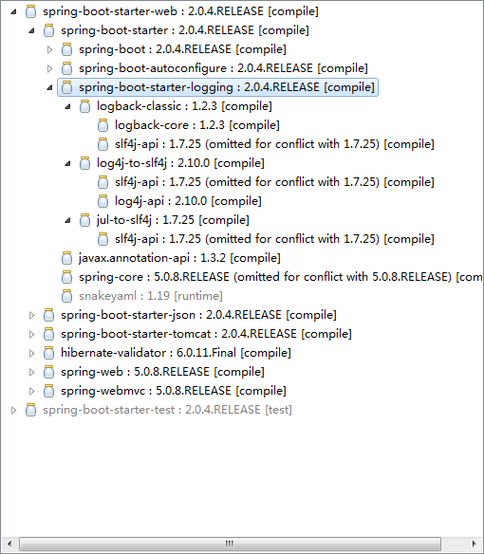This screenshot has height=554, width=484.
Task: Select spring-boot-starter-web : 2.0.4.RELEASE [compile]
Action: [180, 11]
